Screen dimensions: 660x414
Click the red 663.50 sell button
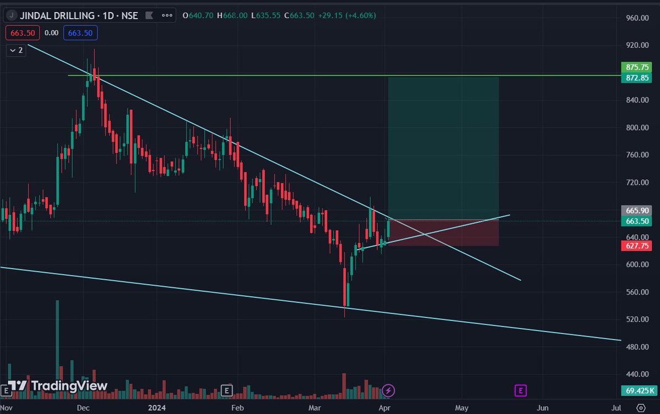point(23,33)
